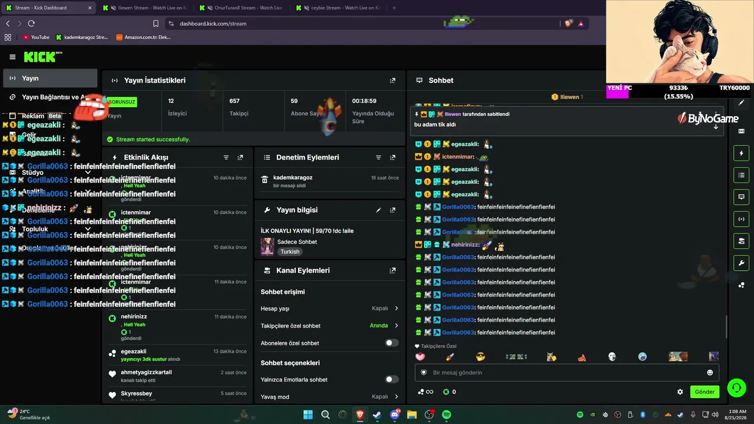
Task: Open the Brave Shields icon
Action: pos(568,24)
